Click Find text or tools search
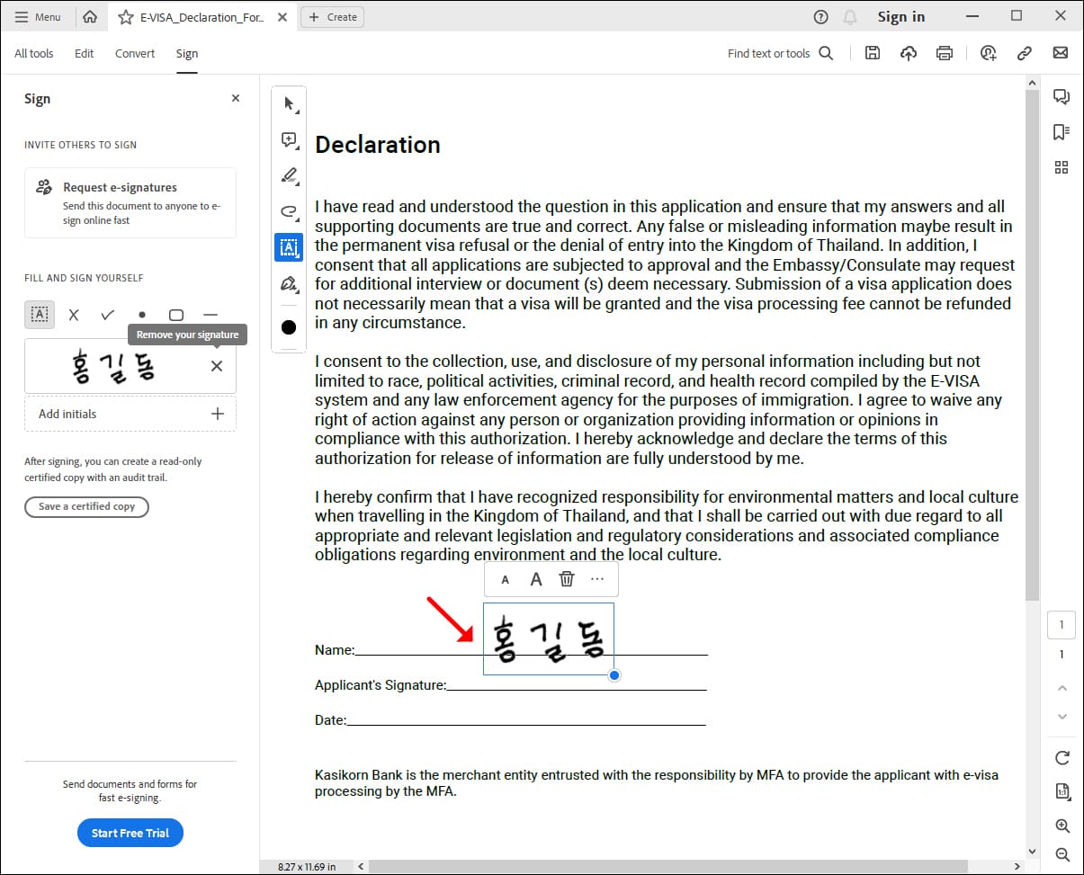This screenshot has height=875, width=1084. click(x=781, y=54)
